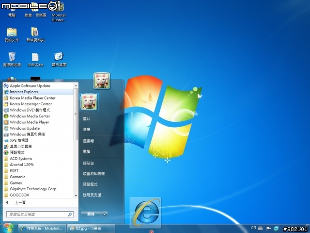Open 音樂 in Start menu right pane

87,130
